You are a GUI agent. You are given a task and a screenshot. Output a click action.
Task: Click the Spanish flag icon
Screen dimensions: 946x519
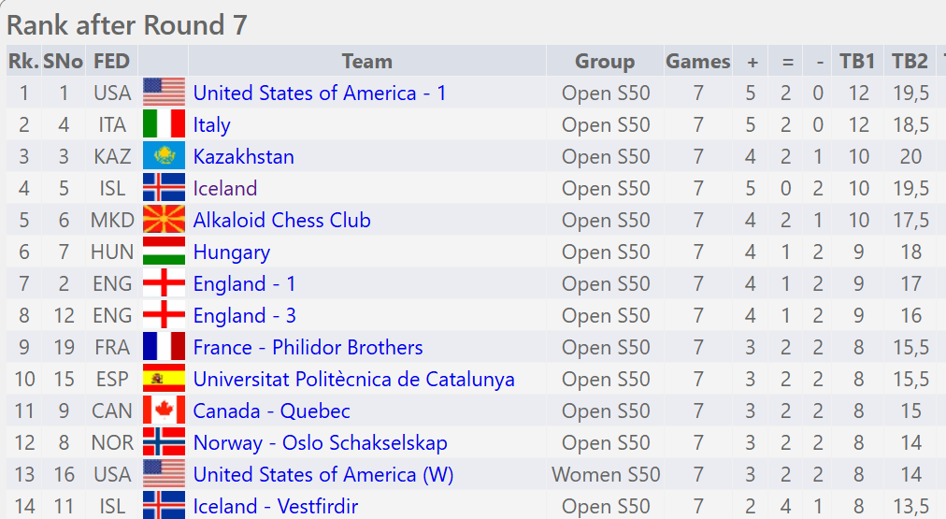click(x=164, y=379)
